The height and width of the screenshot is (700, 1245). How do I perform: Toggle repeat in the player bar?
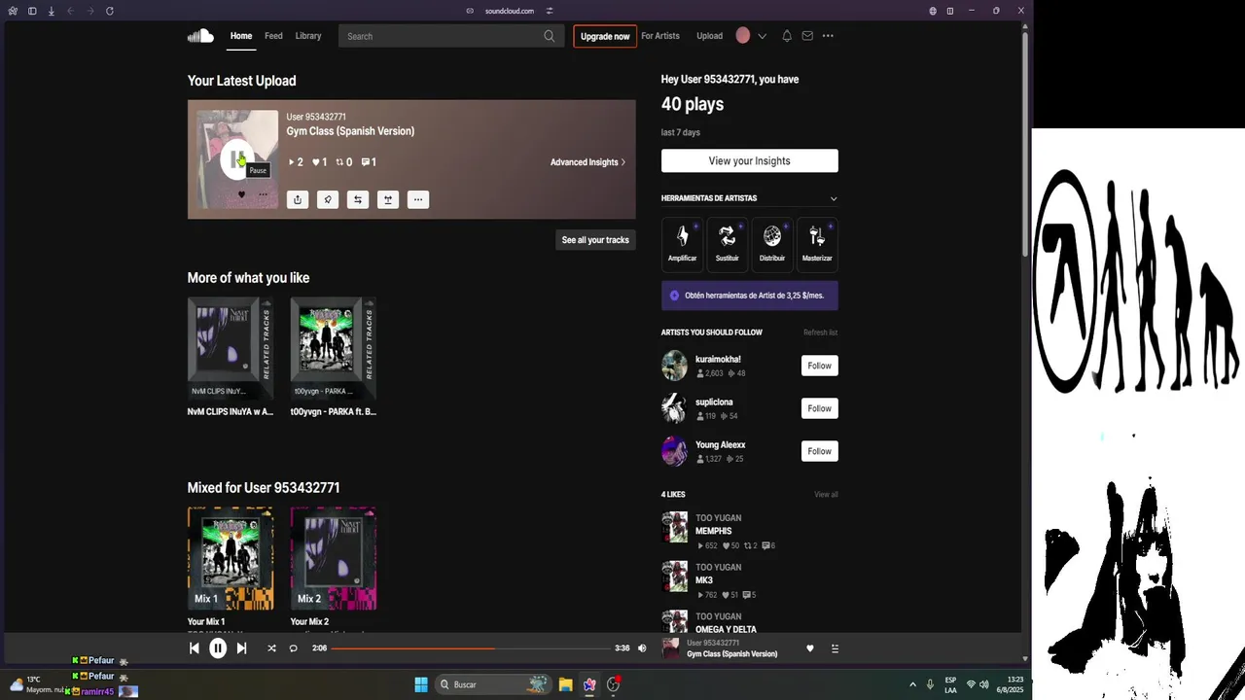pos(293,648)
